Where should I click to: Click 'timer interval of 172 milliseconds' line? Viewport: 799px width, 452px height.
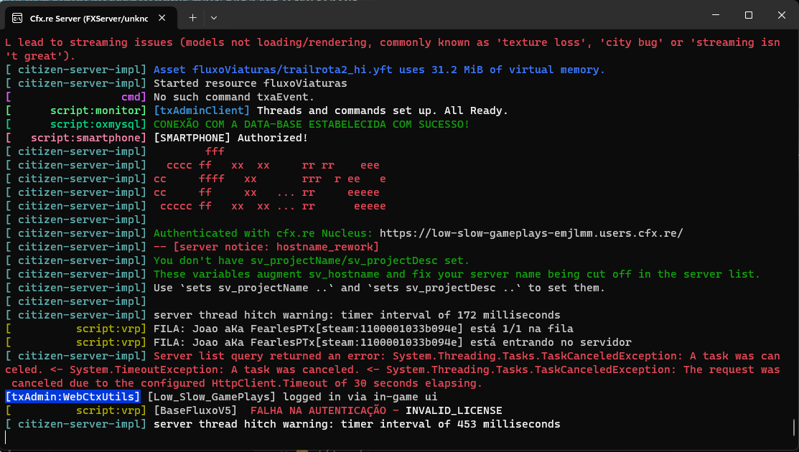[x=357, y=315]
